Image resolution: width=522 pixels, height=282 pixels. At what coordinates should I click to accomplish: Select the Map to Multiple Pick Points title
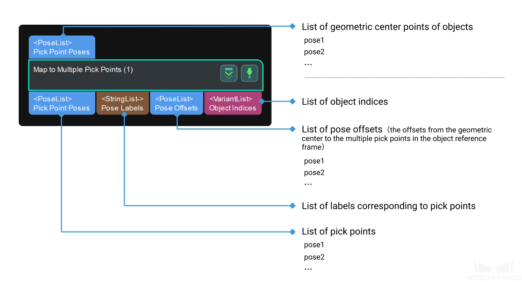(x=83, y=70)
